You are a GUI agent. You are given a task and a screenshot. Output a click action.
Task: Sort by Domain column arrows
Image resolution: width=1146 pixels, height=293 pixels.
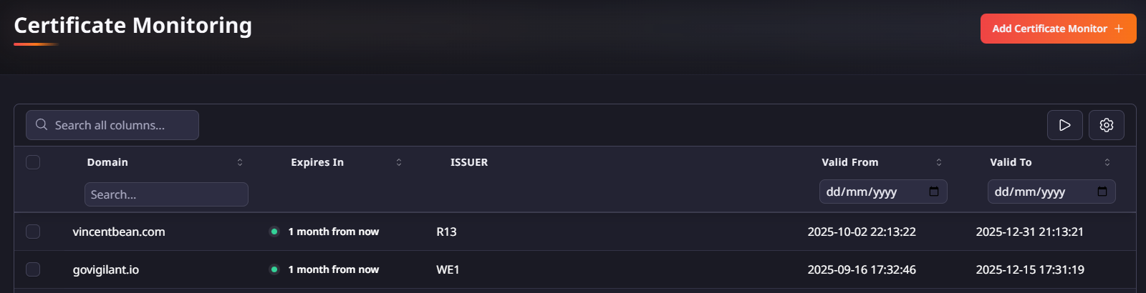[x=240, y=162]
